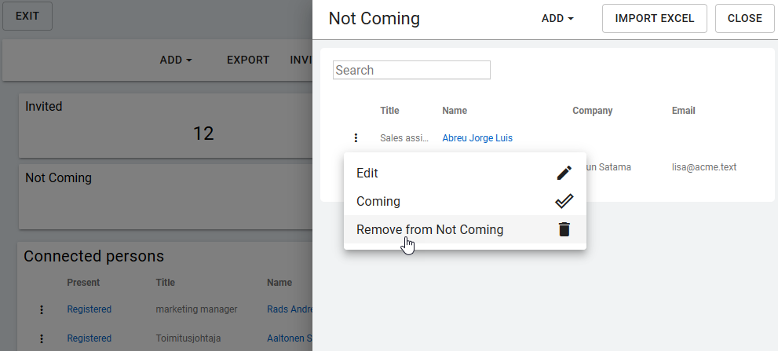Open three-dot menu for Abreu Jorge Luis
The height and width of the screenshot is (351, 778).
356,138
